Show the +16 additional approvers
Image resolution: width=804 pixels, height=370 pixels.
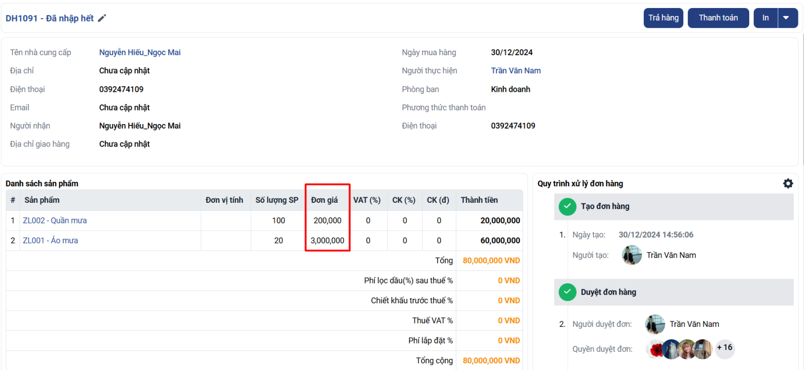click(x=724, y=348)
